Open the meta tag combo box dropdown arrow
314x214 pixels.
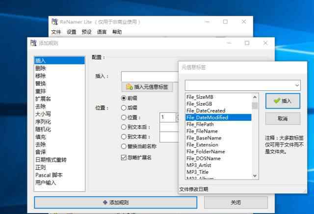point(297,85)
